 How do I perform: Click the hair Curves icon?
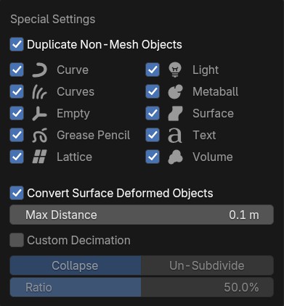[39, 91]
